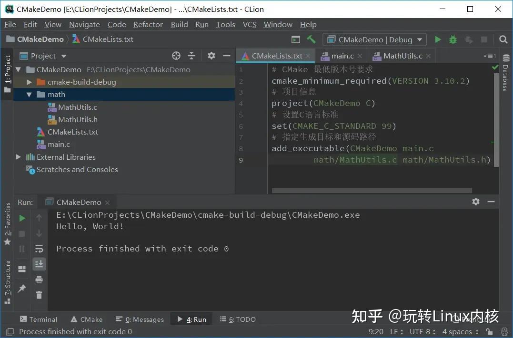Viewport: 513px width, 338px height.
Task: Collapse all in Project panel toolbar
Action: click(x=192, y=56)
